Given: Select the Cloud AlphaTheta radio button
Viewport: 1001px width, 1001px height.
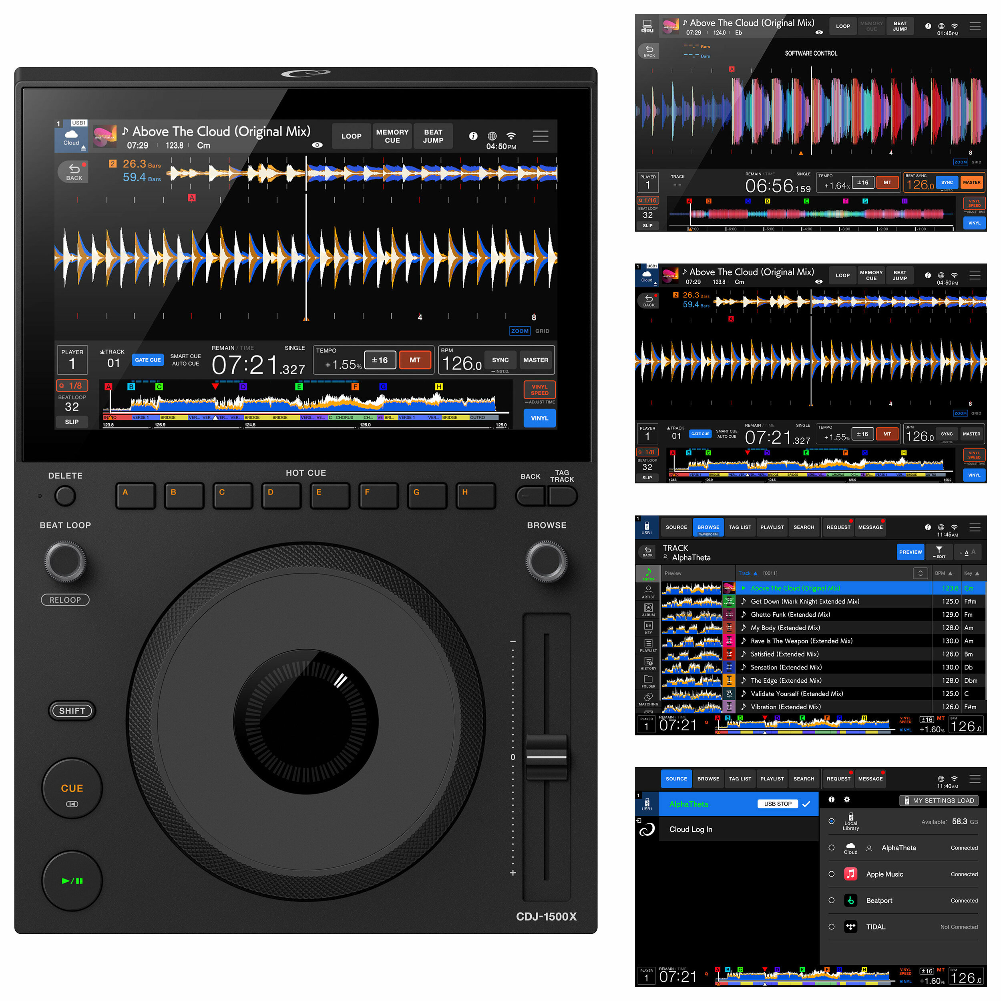Looking at the screenshot, I should point(832,848).
